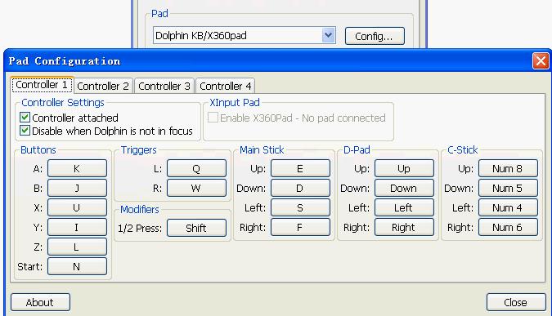552x316 pixels.
Task: Switch to the Controller 3 tab
Action: (164, 86)
